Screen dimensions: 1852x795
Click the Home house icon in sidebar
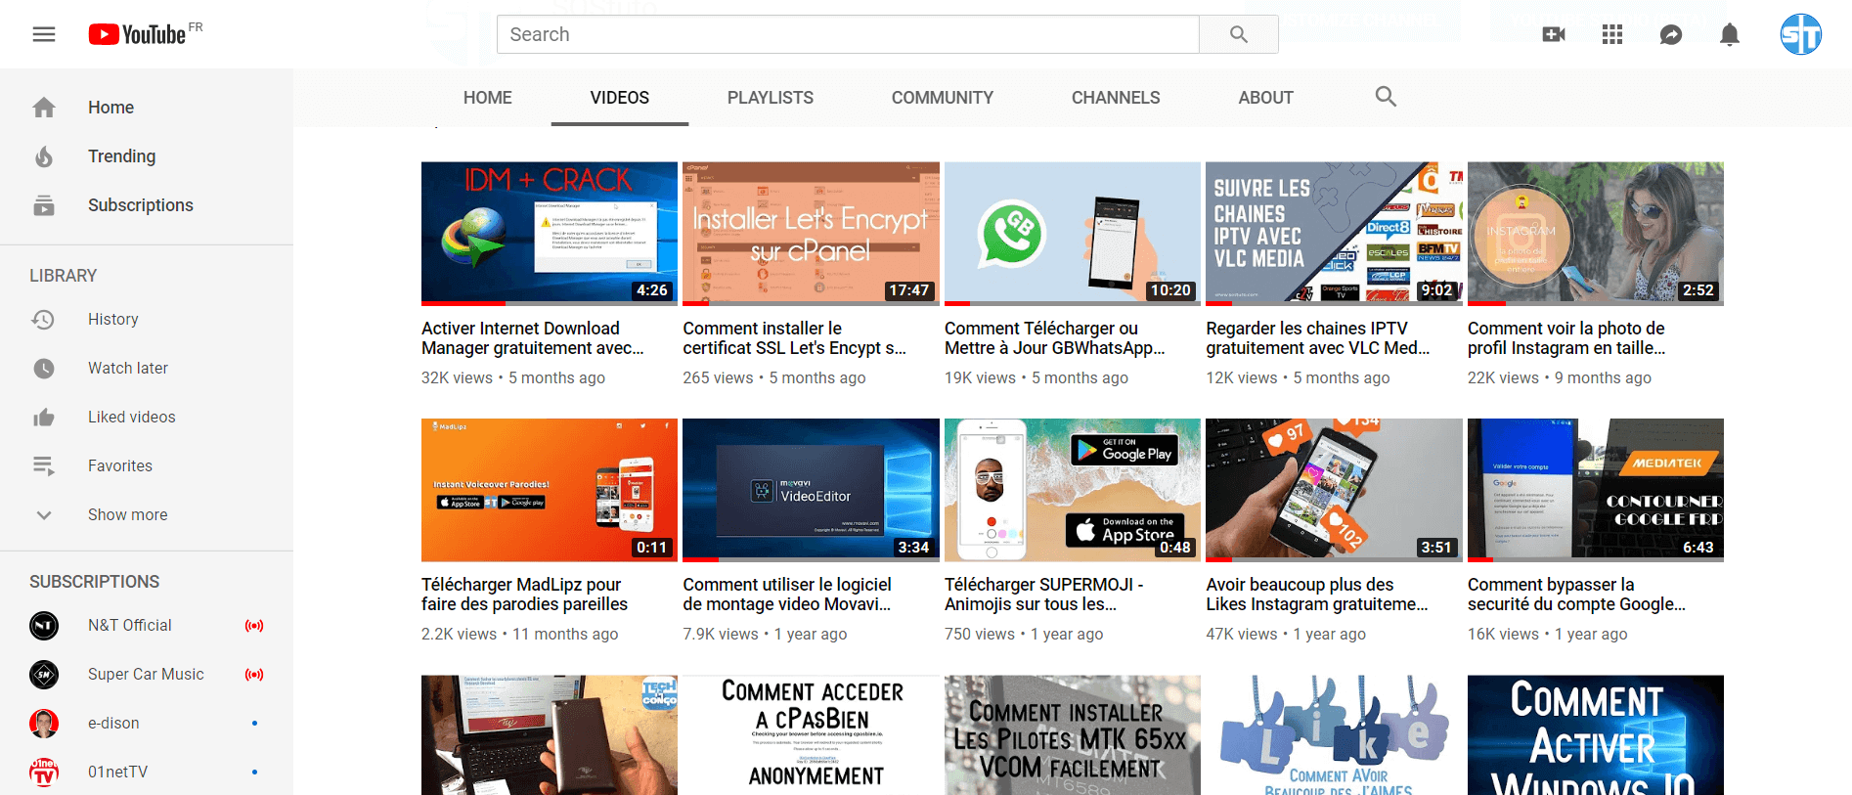point(44,108)
